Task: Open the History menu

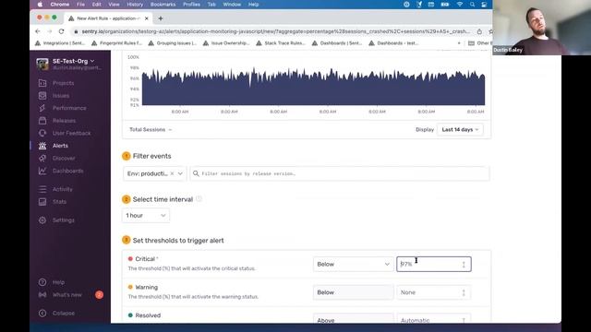Action: tap(135, 5)
